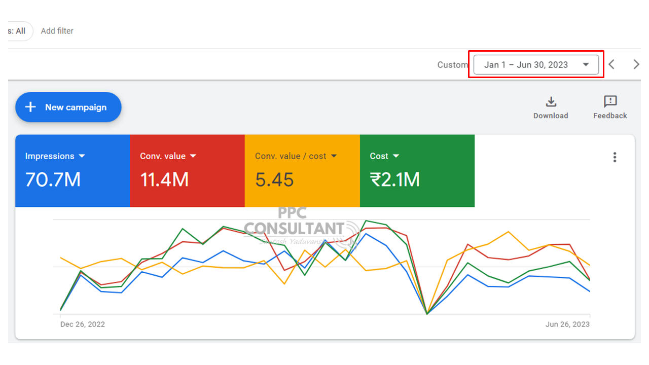The width and height of the screenshot is (649, 365).
Task: Go to previous date range arrow
Action: click(611, 64)
